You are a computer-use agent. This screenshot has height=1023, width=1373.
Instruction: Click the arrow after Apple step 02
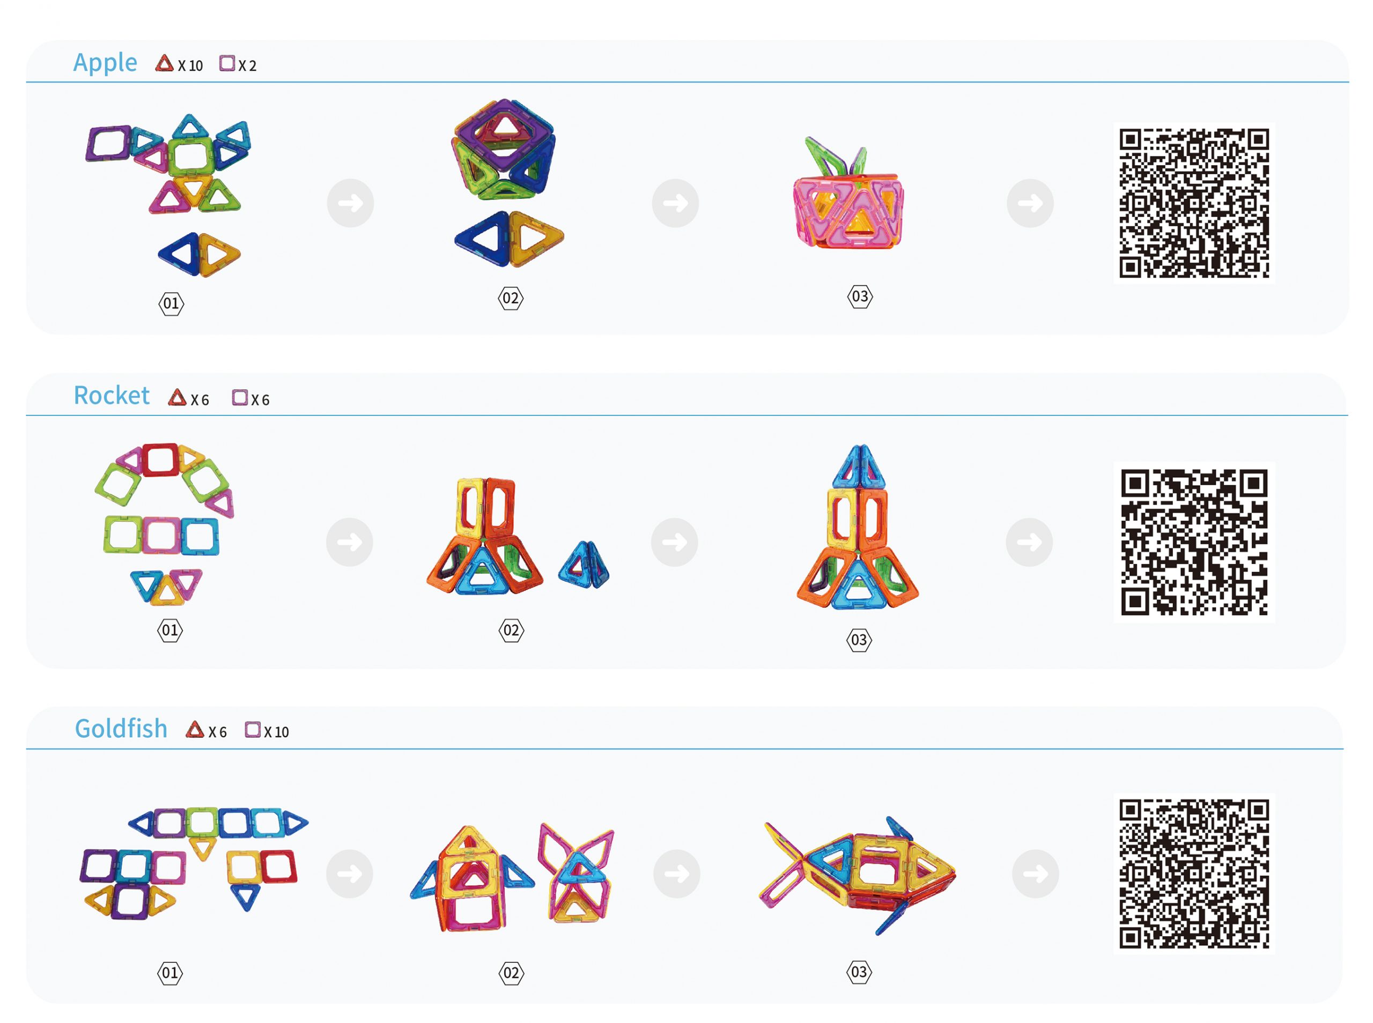point(675,203)
